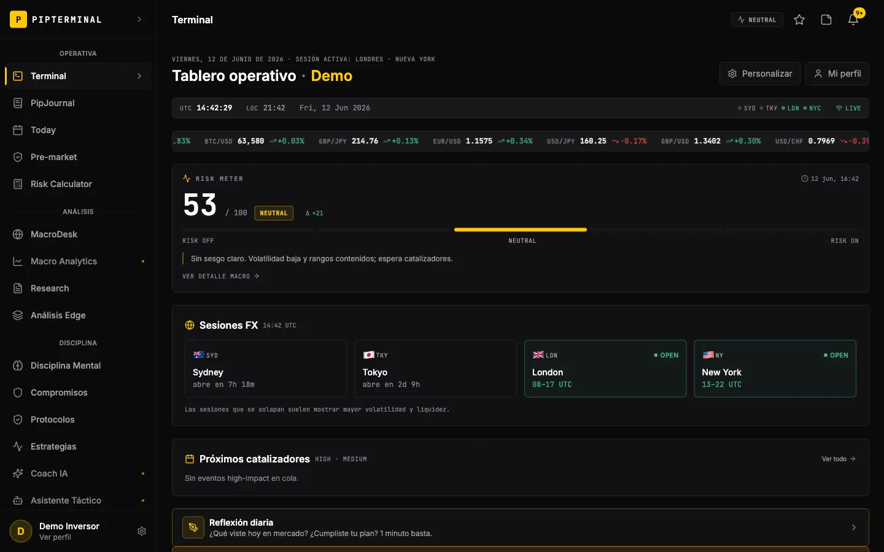Click the Análisis Edge layers icon
The image size is (884, 552).
[18, 315]
